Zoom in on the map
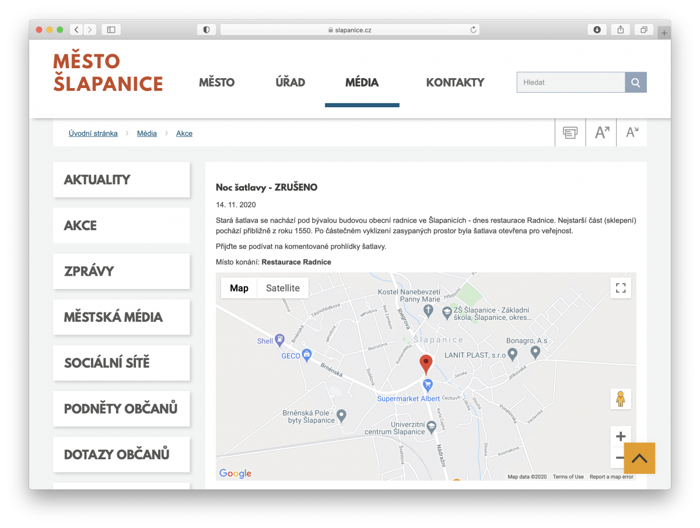The image size is (700, 528). pos(621,437)
